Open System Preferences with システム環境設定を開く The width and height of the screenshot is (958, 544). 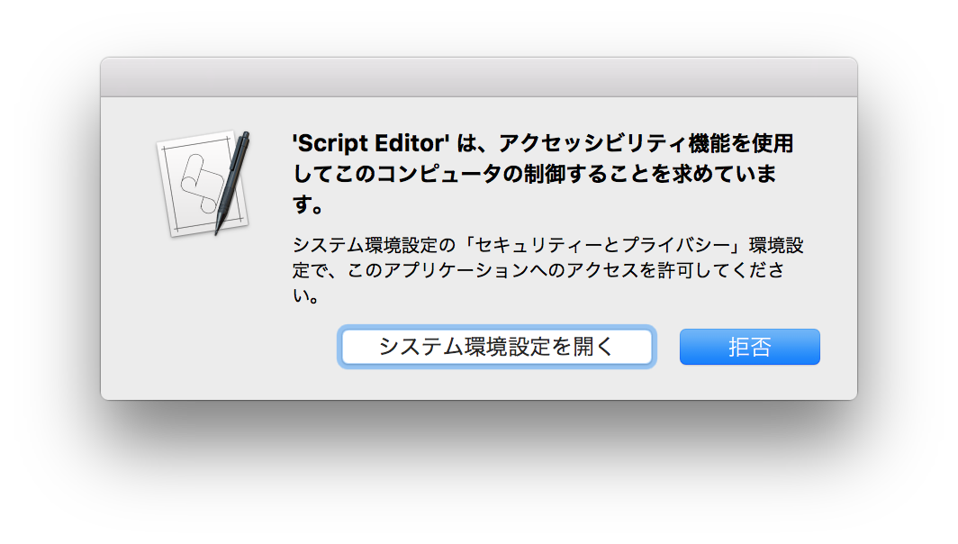[x=496, y=347]
